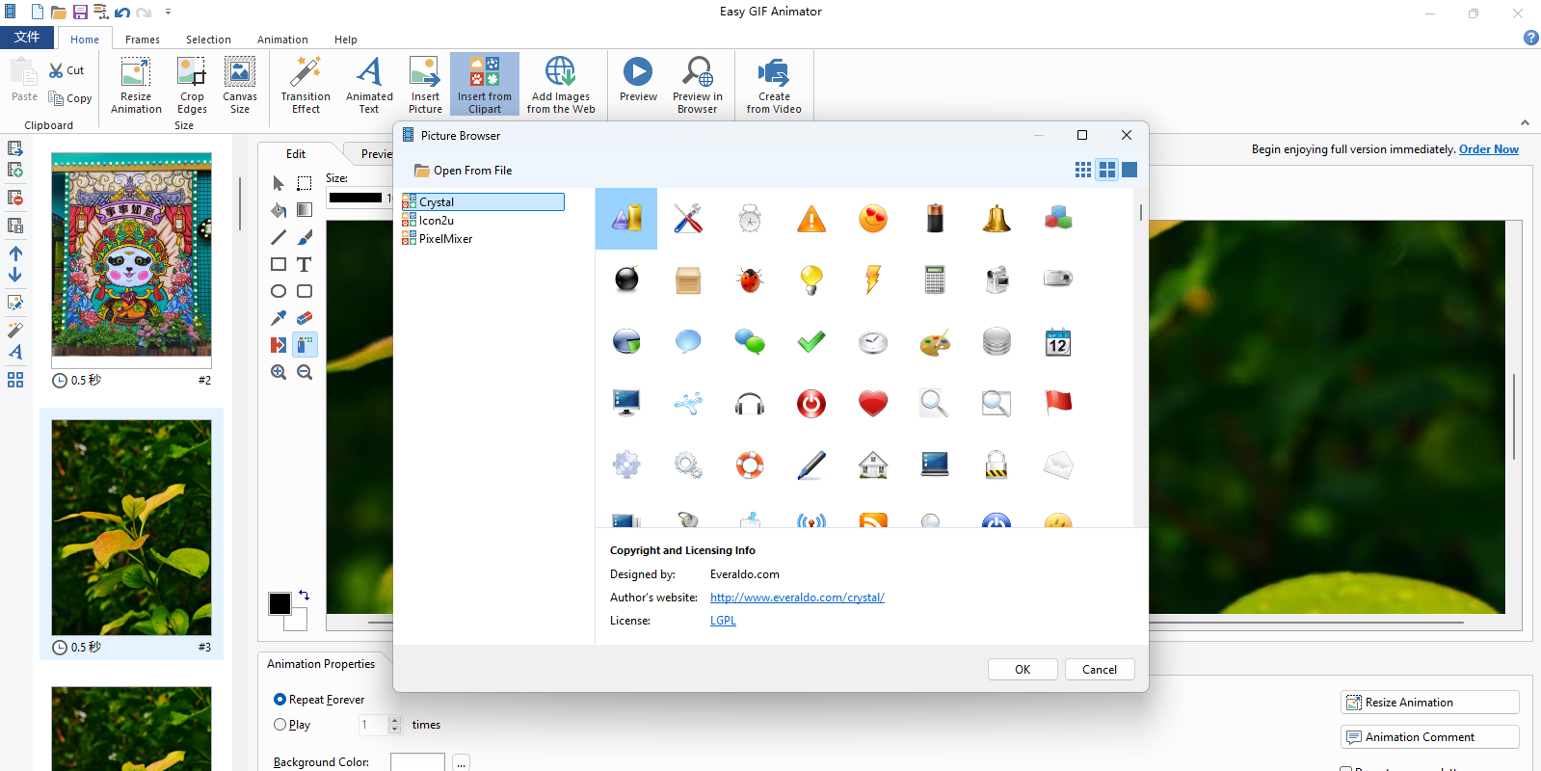This screenshot has height=771, width=1541.
Task: Open the LGPL license link
Action: pyautogui.click(x=723, y=621)
